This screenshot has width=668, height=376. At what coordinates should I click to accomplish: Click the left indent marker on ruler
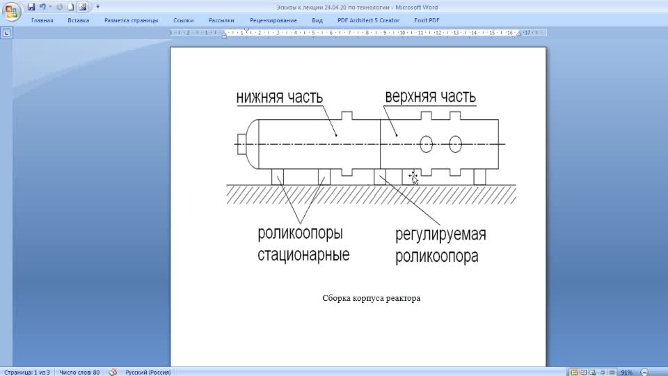click(224, 36)
